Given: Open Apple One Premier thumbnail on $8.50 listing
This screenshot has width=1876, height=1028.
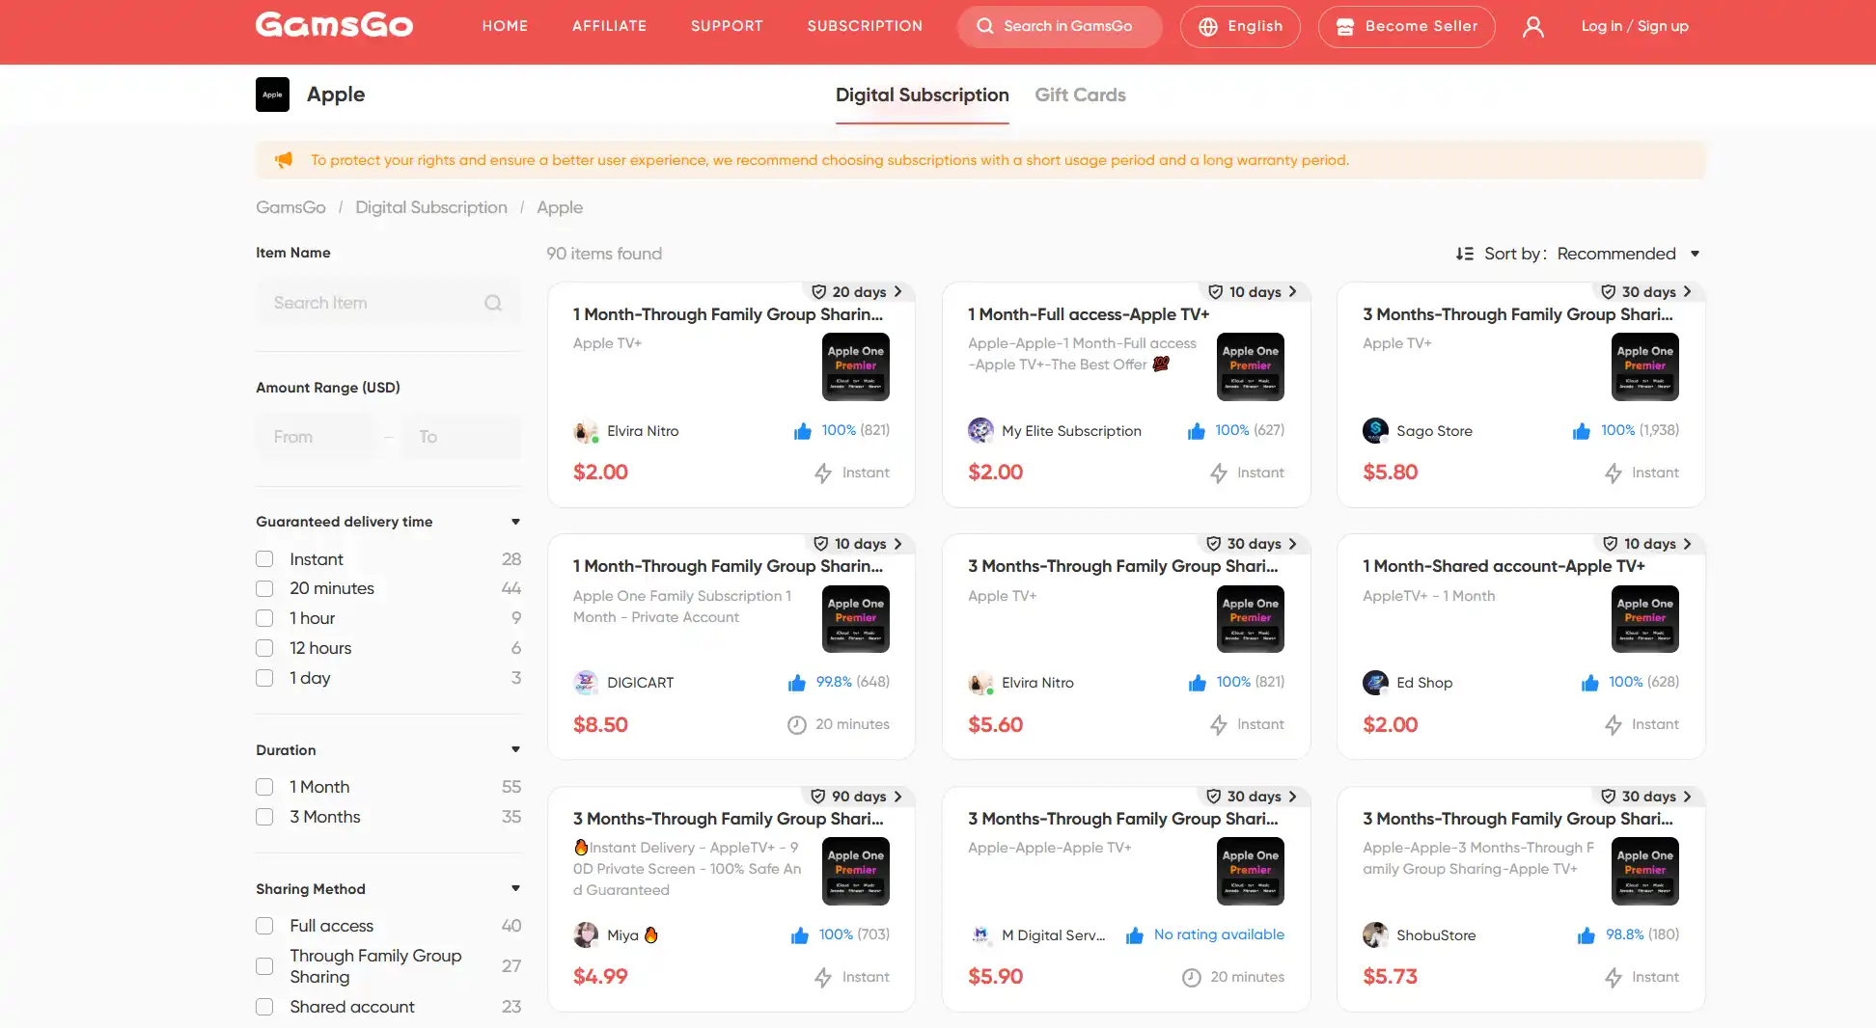Looking at the screenshot, I should [856, 619].
